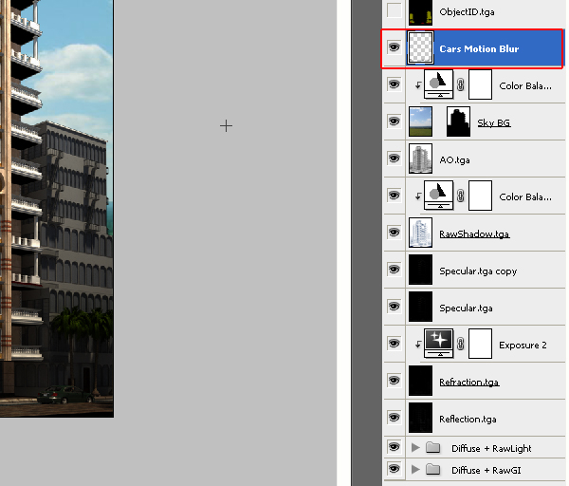
Task: Toggle visibility of Exposure 2 adjustment
Action: [395, 344]
